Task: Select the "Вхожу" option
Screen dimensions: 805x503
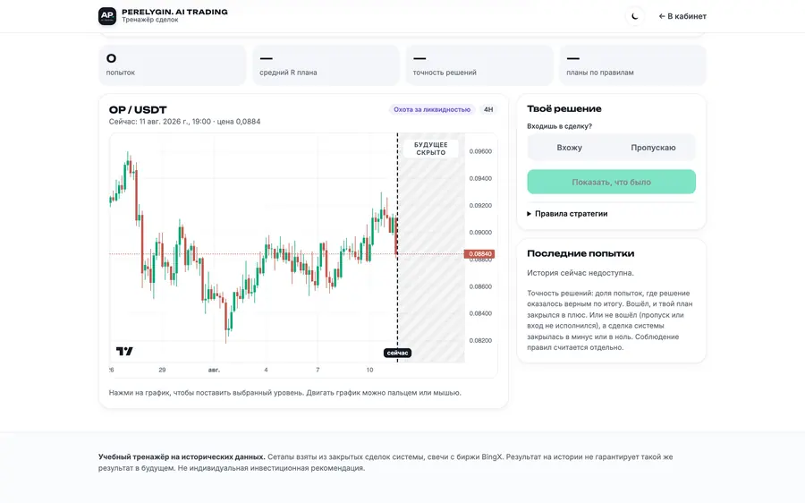Action: [x=570, y=148]
